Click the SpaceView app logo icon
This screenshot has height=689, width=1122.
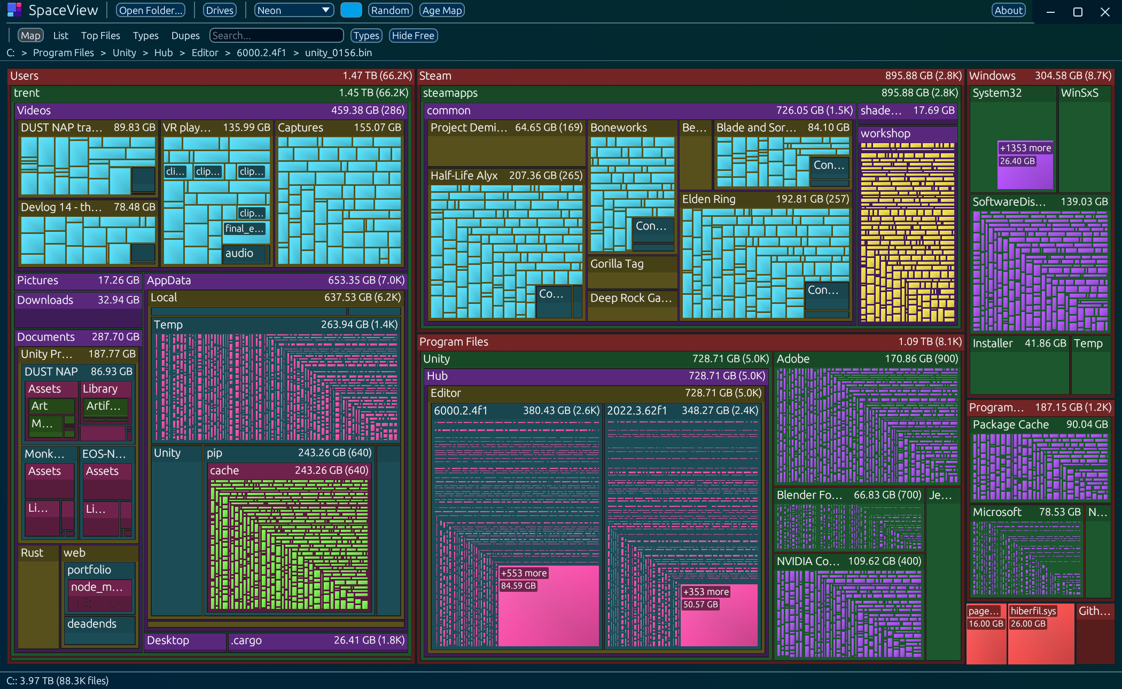pyautogui.click(x=14, y=10)
